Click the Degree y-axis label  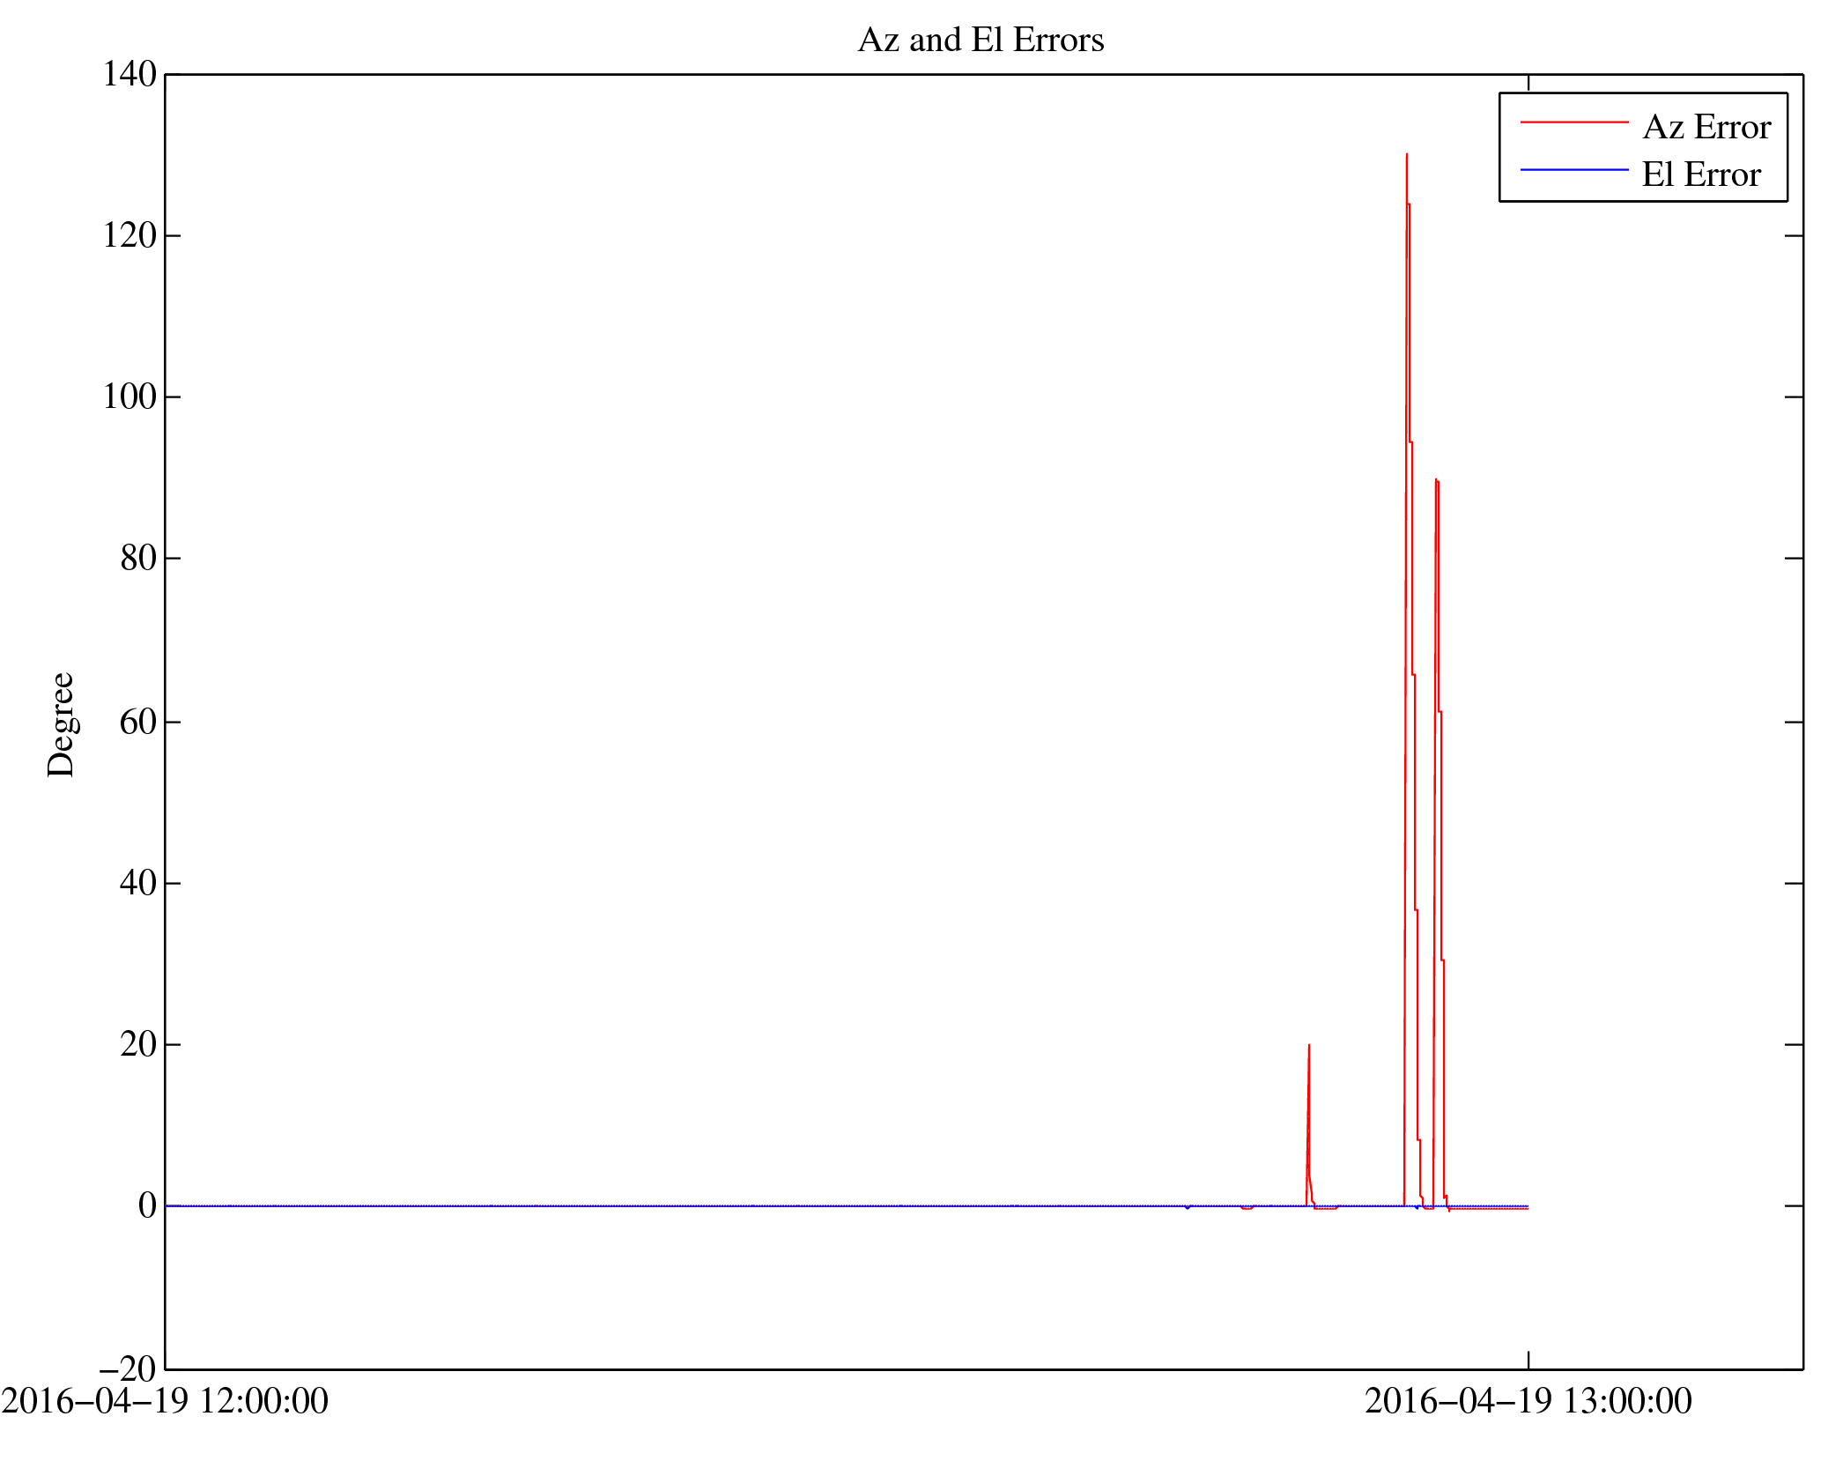pos(61,724)
